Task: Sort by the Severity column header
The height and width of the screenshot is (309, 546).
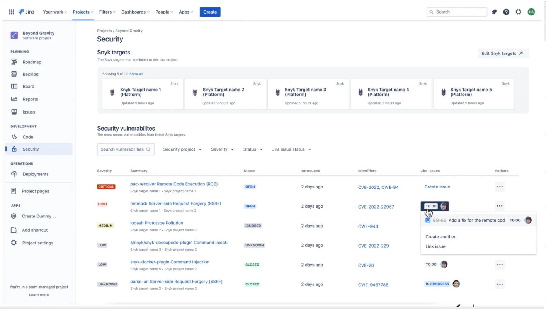Action: 104,171
